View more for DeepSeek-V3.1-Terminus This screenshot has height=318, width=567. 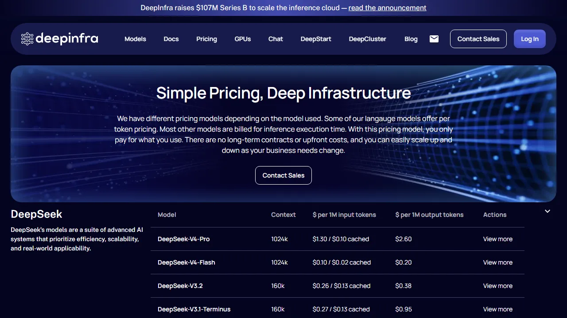click(498, 309)
